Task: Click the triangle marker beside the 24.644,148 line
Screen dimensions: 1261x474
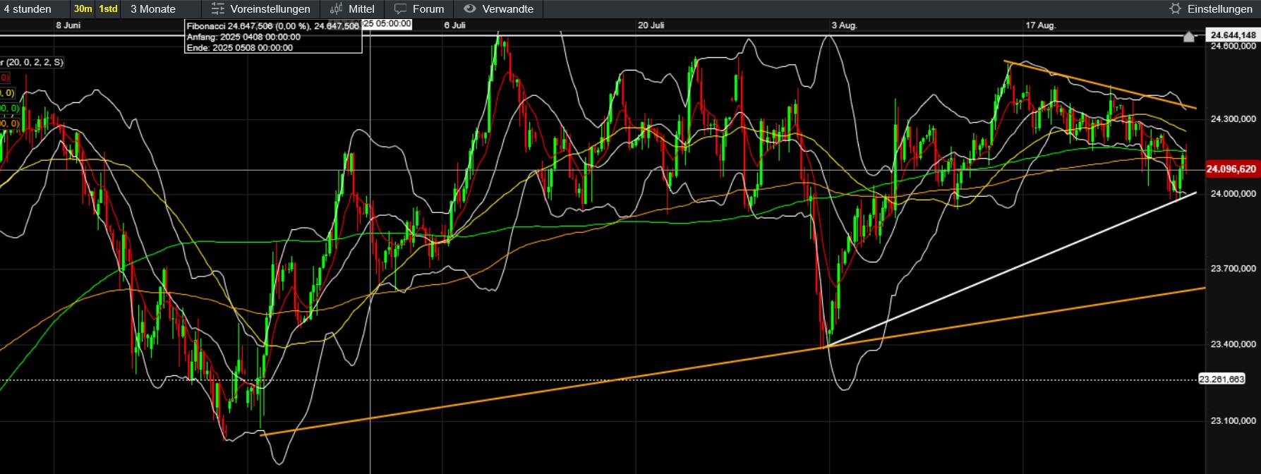Action: (1189, 36)
